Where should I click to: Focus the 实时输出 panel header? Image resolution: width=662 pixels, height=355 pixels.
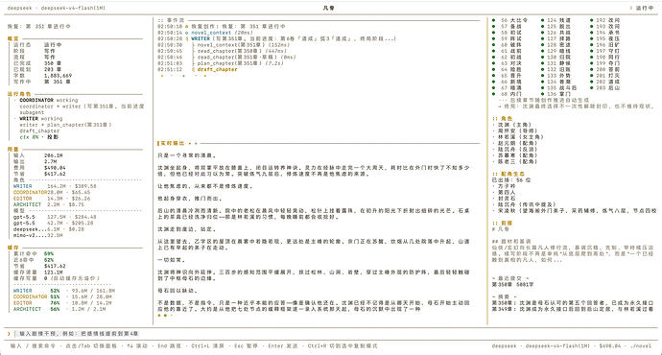point(173,144)
